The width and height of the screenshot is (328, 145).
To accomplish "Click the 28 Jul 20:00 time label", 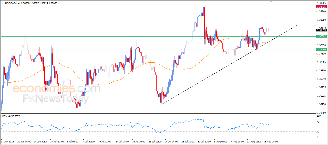I will tap(188, 141).
